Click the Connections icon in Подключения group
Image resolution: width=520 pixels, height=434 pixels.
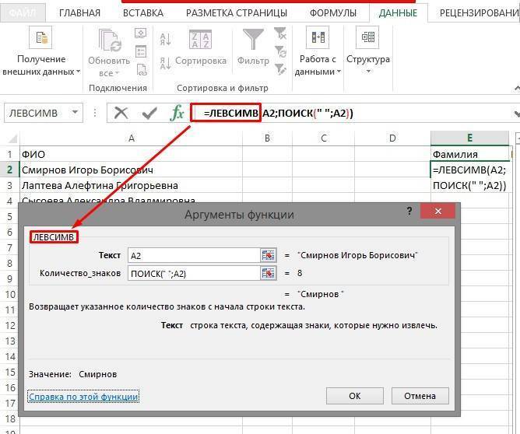[x=141, y=33]
